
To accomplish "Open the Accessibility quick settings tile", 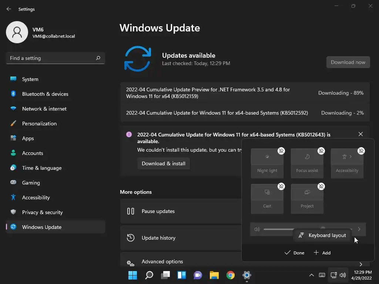I will pyautogui.click(x=347, y=163).
